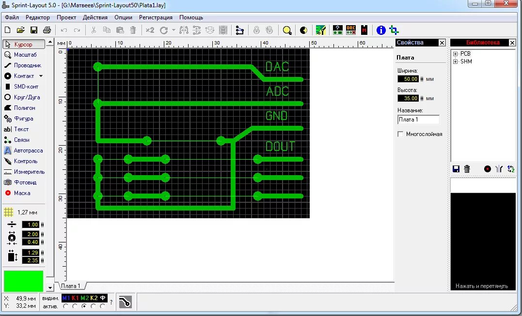Click the magnifier zoom icon in toolbar
The width and height of the screenshot is (522, 316).
point(287,30)
